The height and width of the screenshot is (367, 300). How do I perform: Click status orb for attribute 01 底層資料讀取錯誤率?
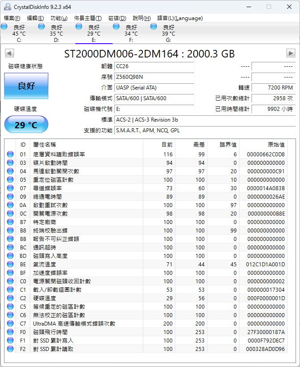(10, 154)
